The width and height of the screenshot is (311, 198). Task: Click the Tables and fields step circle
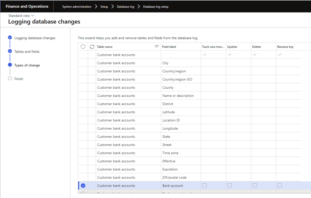[x=10, y=51]
